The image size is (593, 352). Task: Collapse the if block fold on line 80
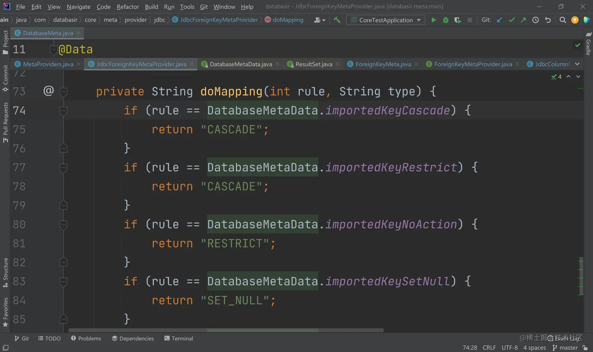[64, 225]
